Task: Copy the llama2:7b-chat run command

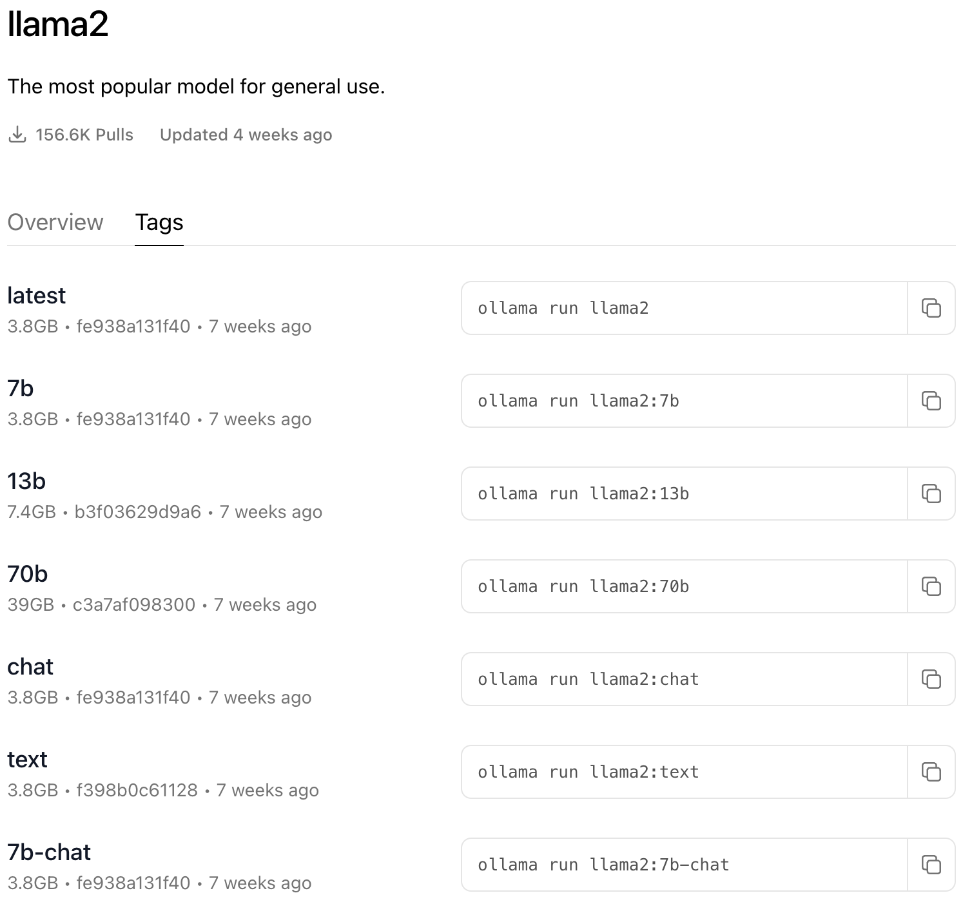Action: 931,865
